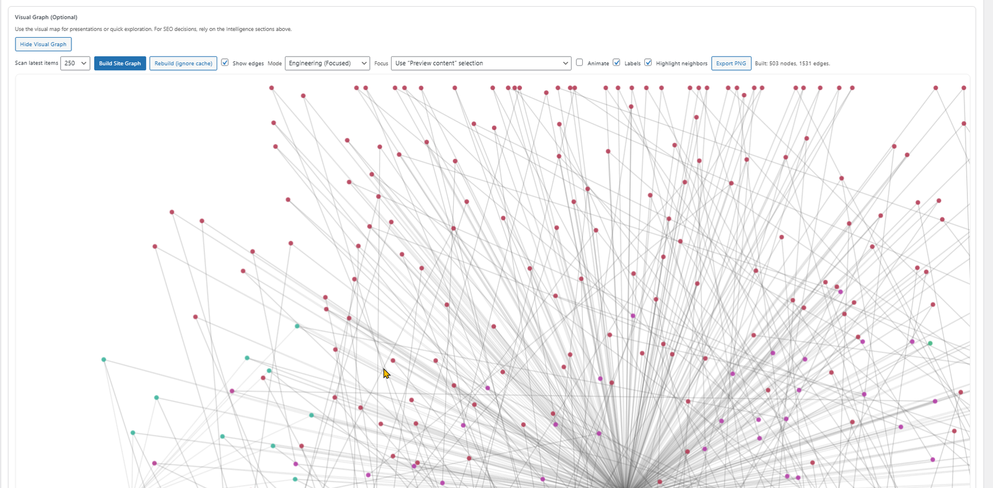Disable the Highlight neighbors checkbox
Viewport: 993px width, 488px height.
pos(648,63)
